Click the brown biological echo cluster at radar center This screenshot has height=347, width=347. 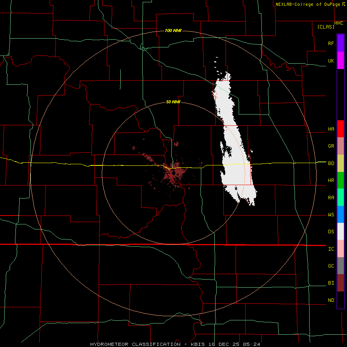pyautogui.click(x=174, y=173)
